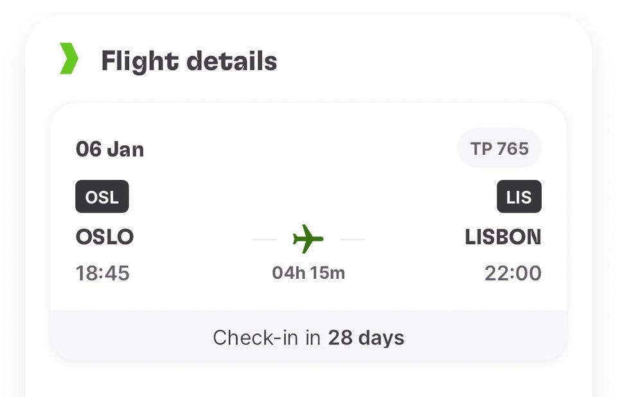Image resolution: width=617 pixels, height=397 pixels.
Task: Click the bold 28 days countdown text
Action: [366, 337]
